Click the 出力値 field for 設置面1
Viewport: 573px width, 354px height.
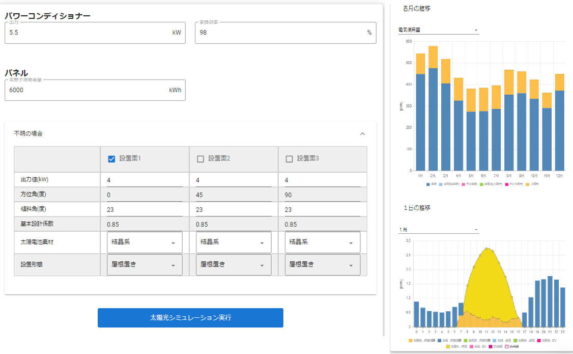coord(145,180)
